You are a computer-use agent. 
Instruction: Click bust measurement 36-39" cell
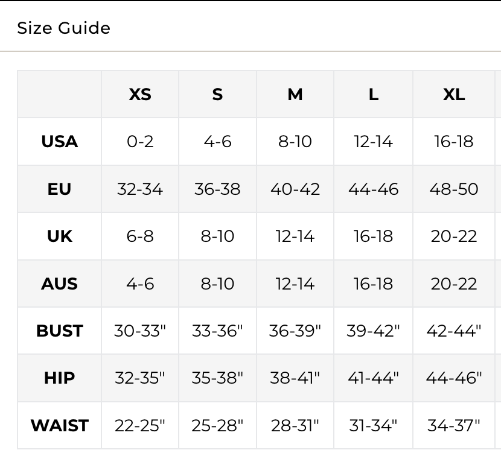[295, 331]
